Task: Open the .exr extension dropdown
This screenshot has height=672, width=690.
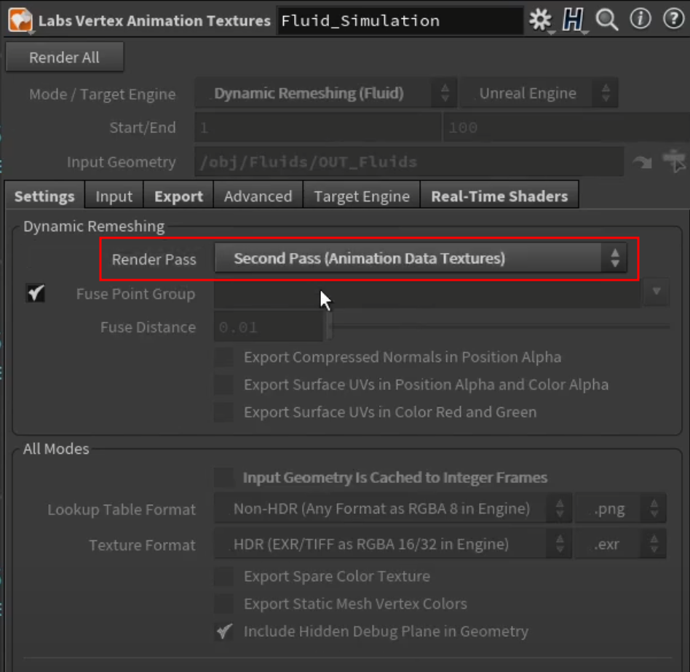Action: point(620,545)
